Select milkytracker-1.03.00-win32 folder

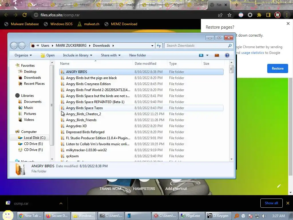[141, 150]
